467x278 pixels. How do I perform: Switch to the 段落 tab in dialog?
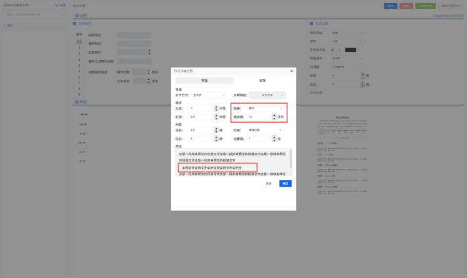[x=262, y=80]
